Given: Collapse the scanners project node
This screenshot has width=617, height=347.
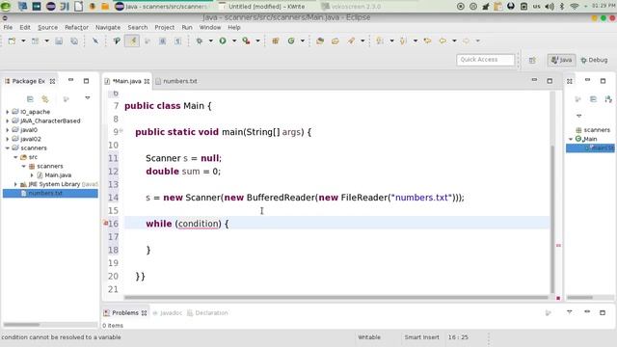Looking at the screenshot, I should point(8,147).
